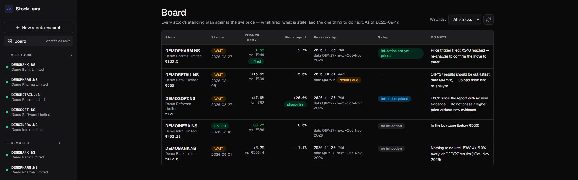Viewport: 578px width, 180px height.
Task: Select DEMOBANK.NS under All Stocks
Action: (38, 67)
